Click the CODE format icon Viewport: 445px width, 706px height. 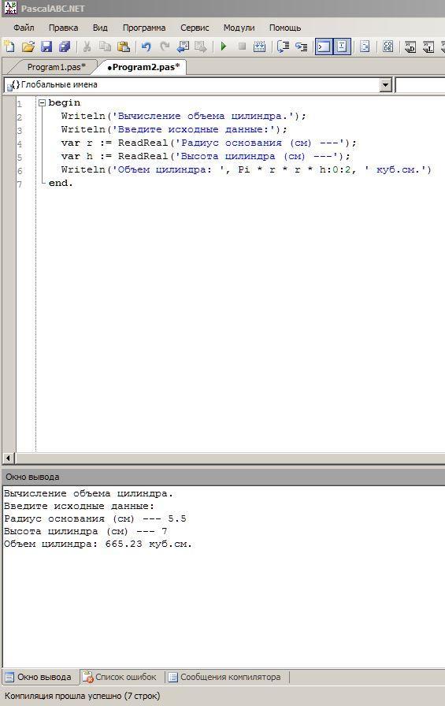click(x=388, y=46)
